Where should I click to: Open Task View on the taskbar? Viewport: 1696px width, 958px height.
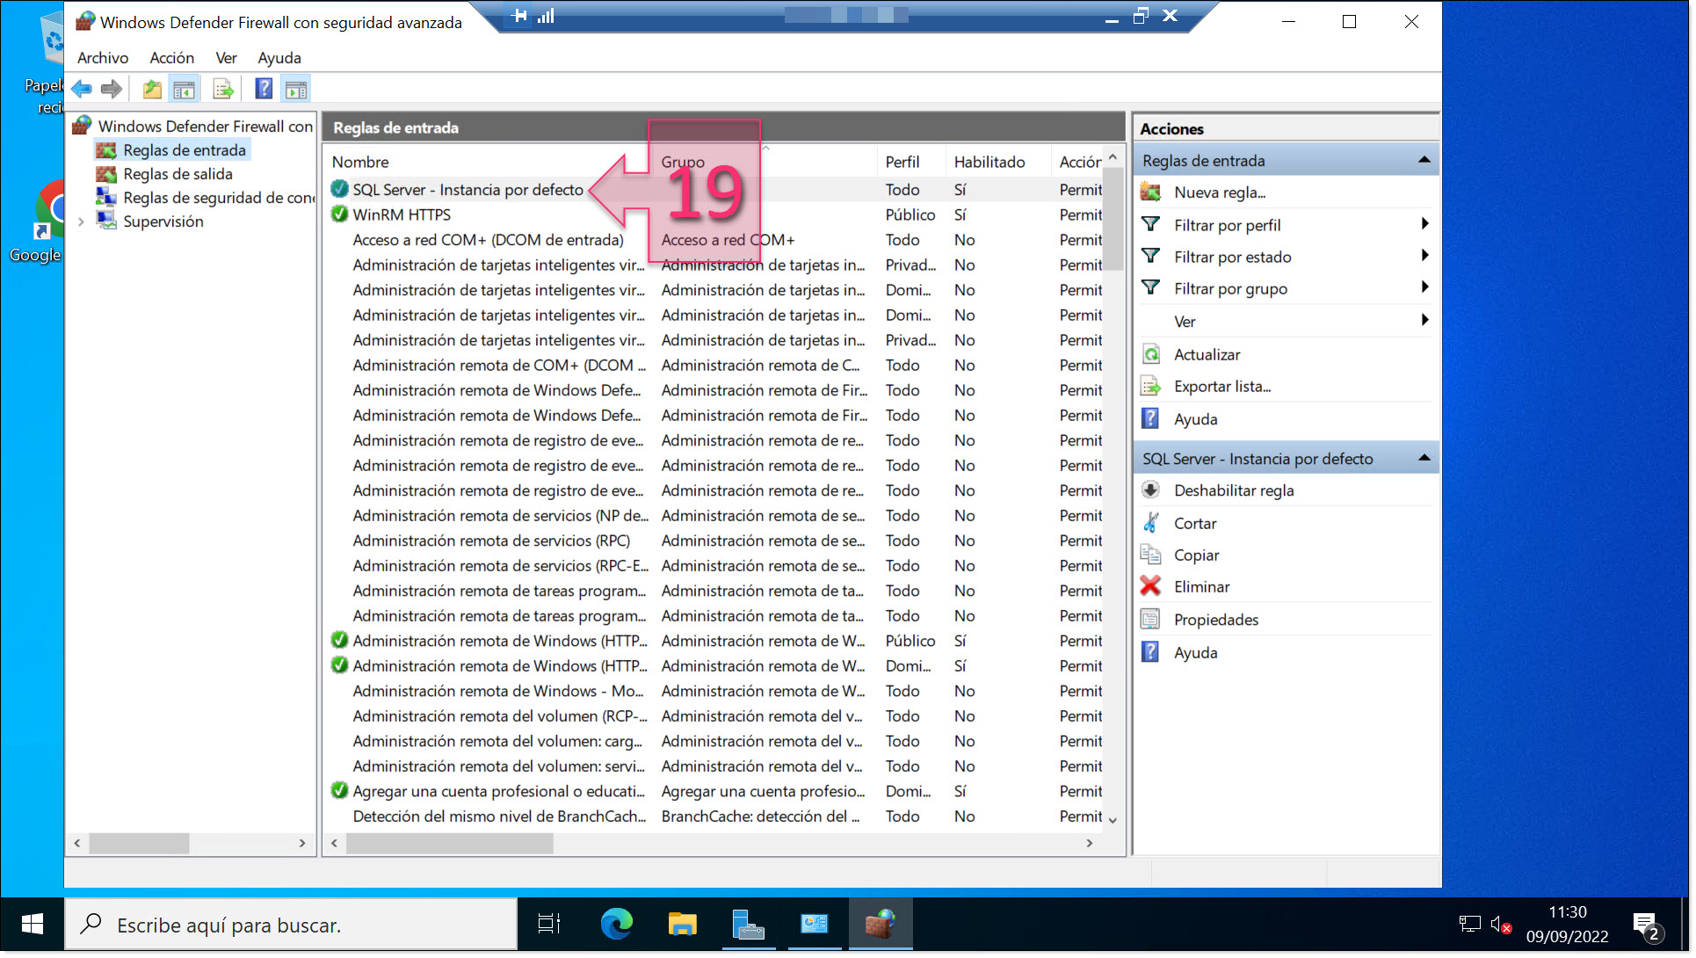[548, 925]
